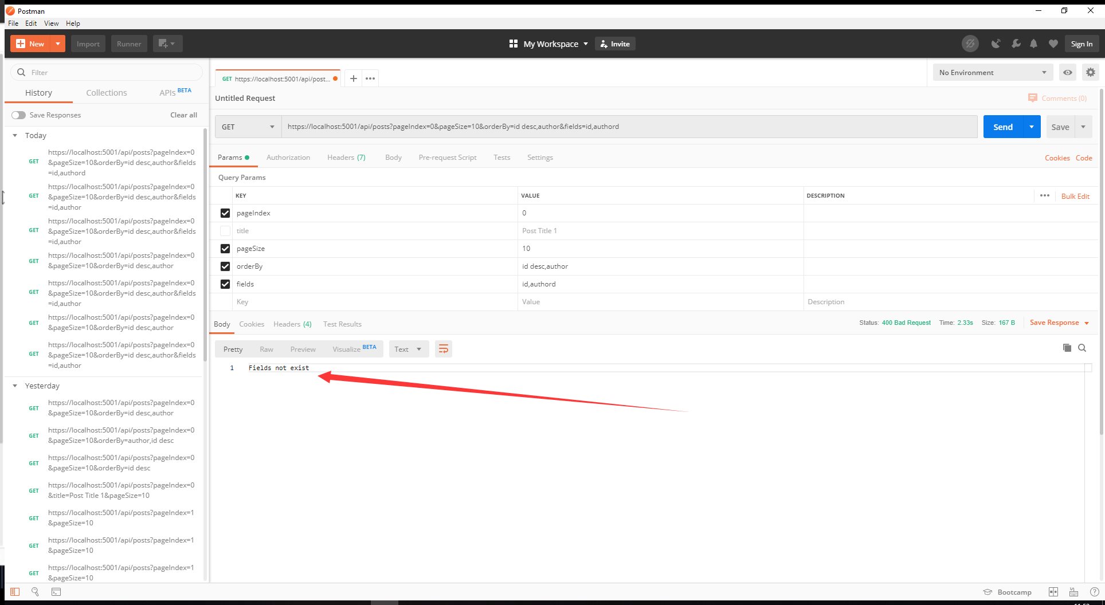Click the Sign In button

pyautogui.click(x=1082, y=44)
